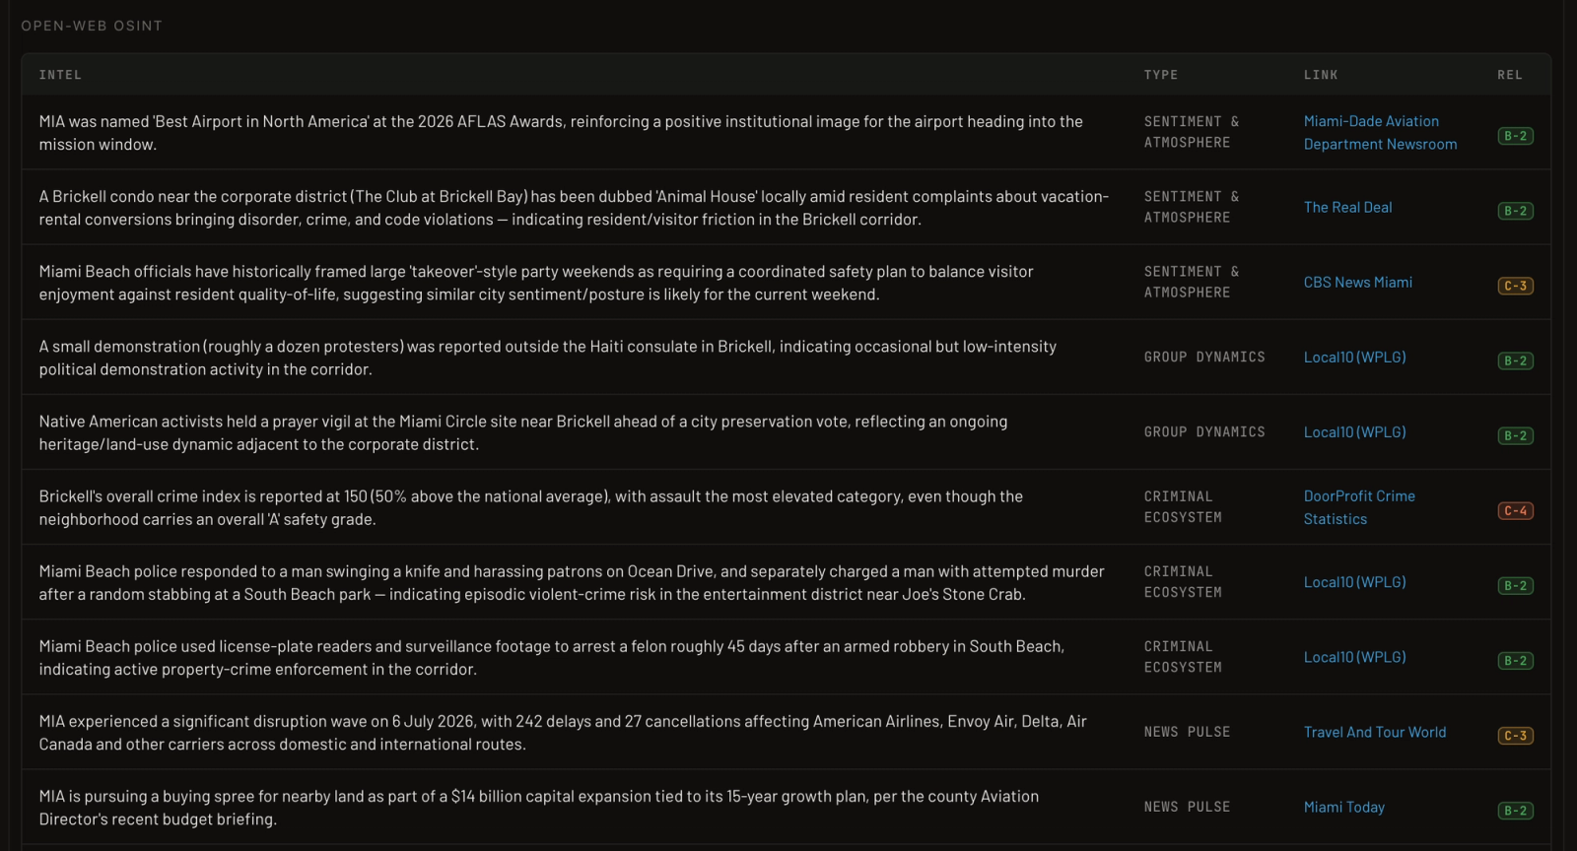Click SENTIMENT & ATMOSPHERE type in AFLAS row
The height and width of the screenshot is (851, 1577).
(1192, 132)
